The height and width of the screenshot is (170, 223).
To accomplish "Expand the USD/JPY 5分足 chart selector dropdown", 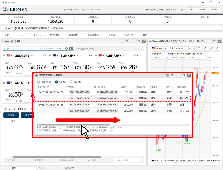I will click(189, 48).
